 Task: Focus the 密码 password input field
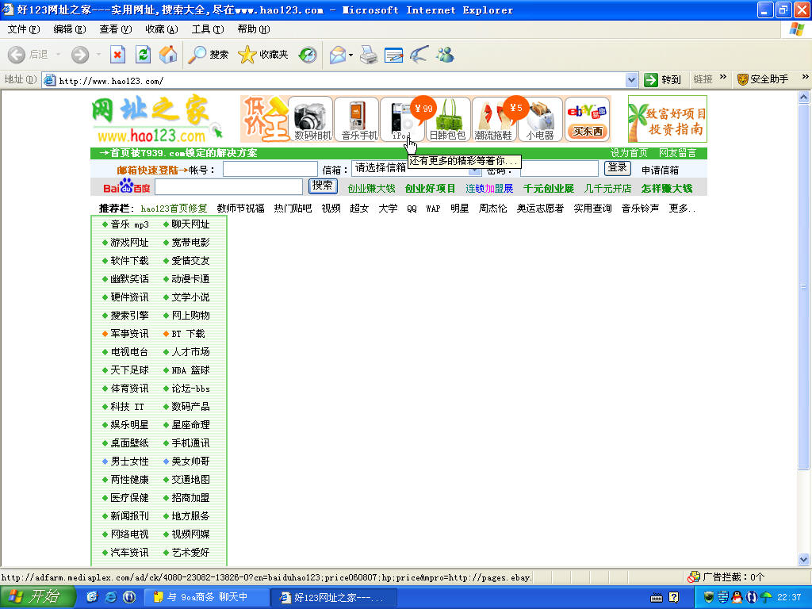tap(559, 169)
